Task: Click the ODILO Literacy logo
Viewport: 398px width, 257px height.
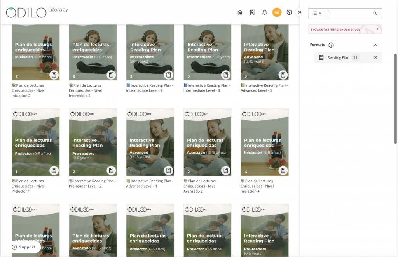Action: (x=37, y=12)
